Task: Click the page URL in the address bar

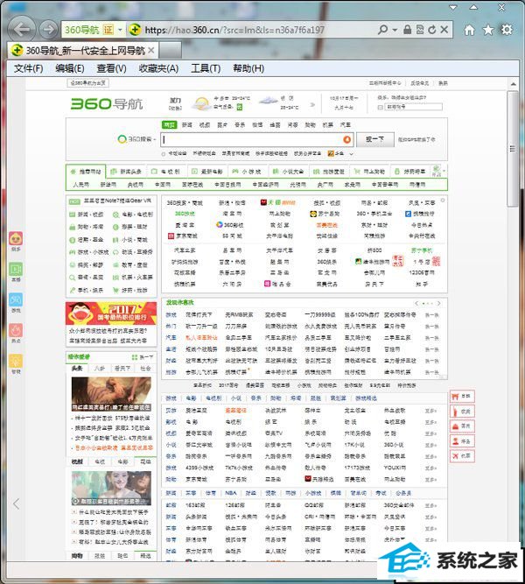Action: (234, 30)
